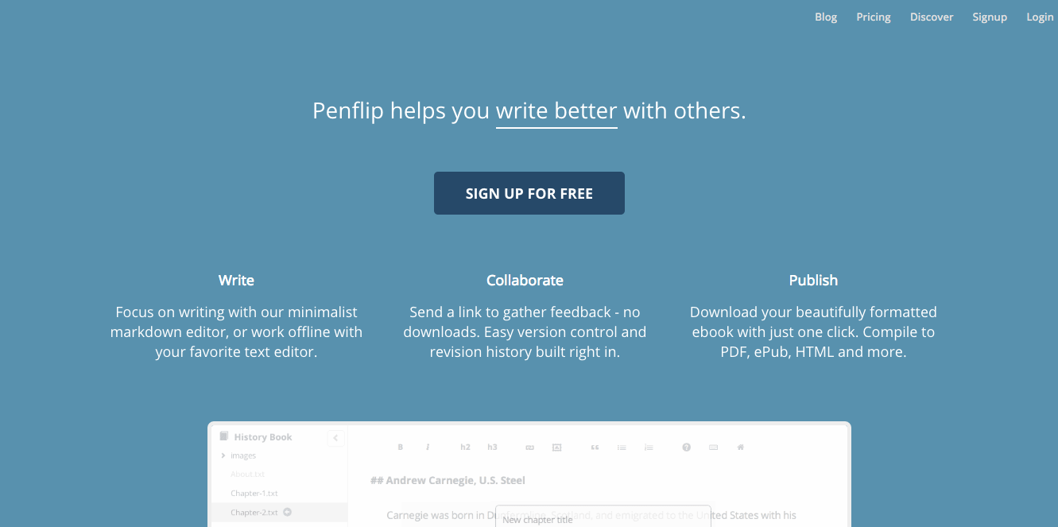
Task: Click the bulleted list icon
Action: pyautogui.click(x=622, y=448)
